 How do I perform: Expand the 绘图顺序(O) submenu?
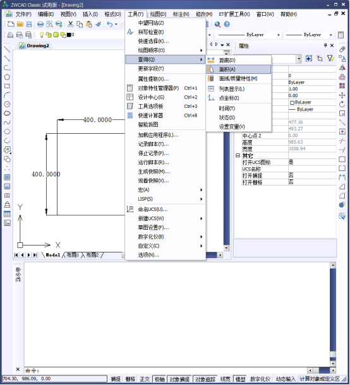165,50
